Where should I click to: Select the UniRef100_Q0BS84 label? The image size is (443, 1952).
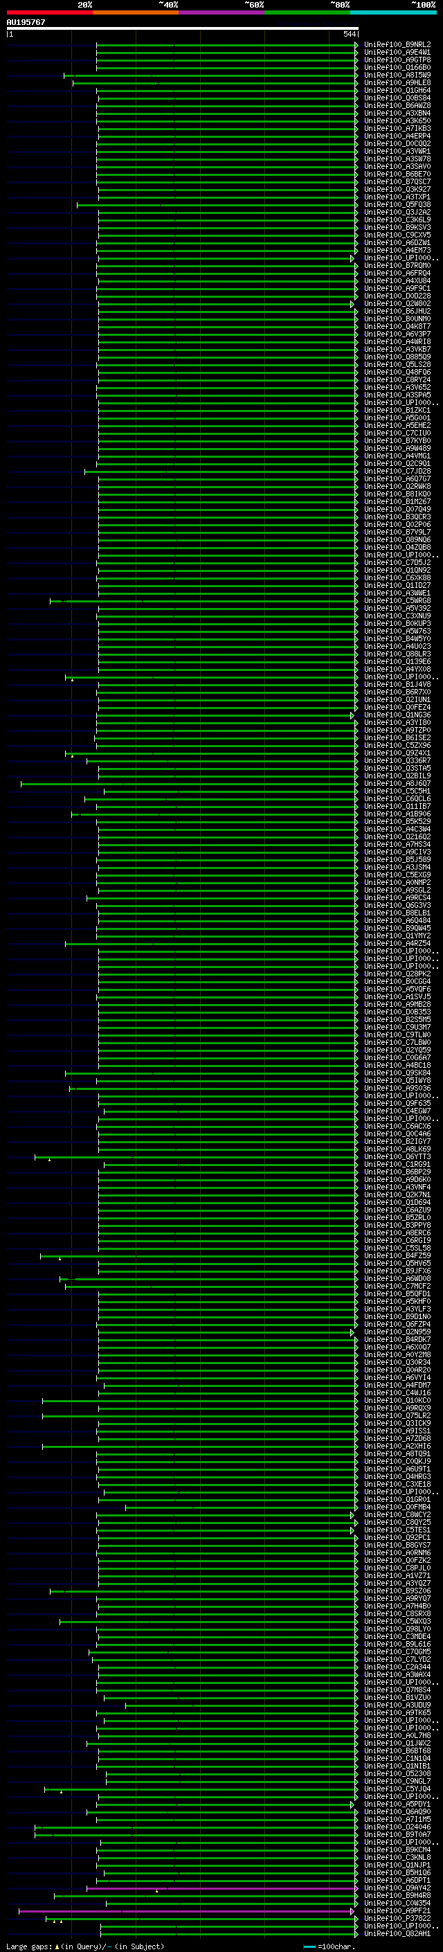point(397,98)
